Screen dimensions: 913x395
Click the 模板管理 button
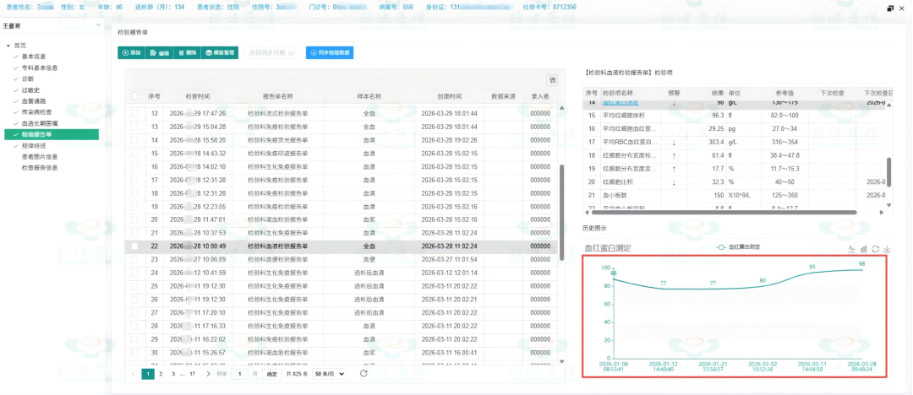point(219,52)
